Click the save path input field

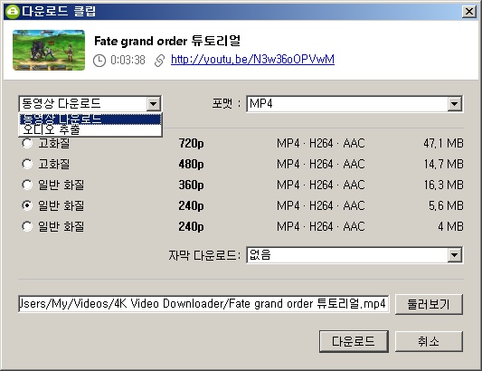coord(203,304)
